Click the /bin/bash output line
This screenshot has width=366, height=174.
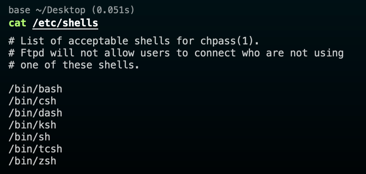pyautogui.click(x=36, y=89)
